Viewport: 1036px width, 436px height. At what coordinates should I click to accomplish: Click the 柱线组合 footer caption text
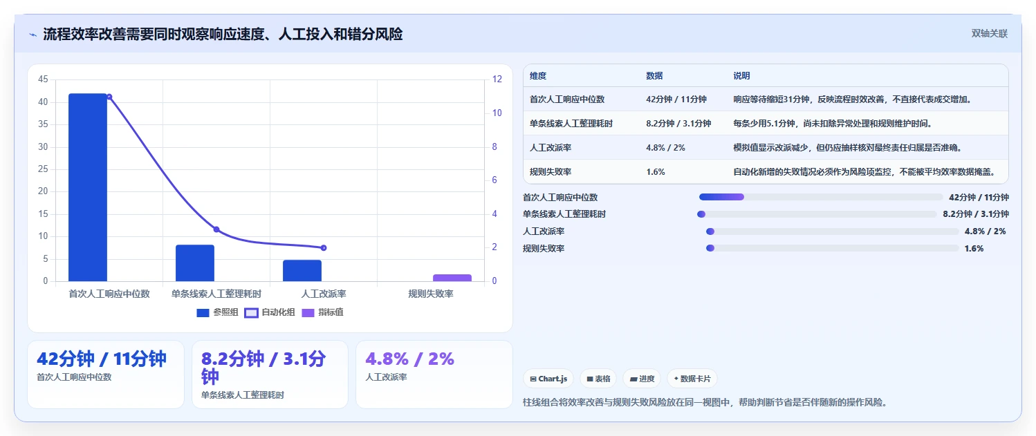coord(705,402)
